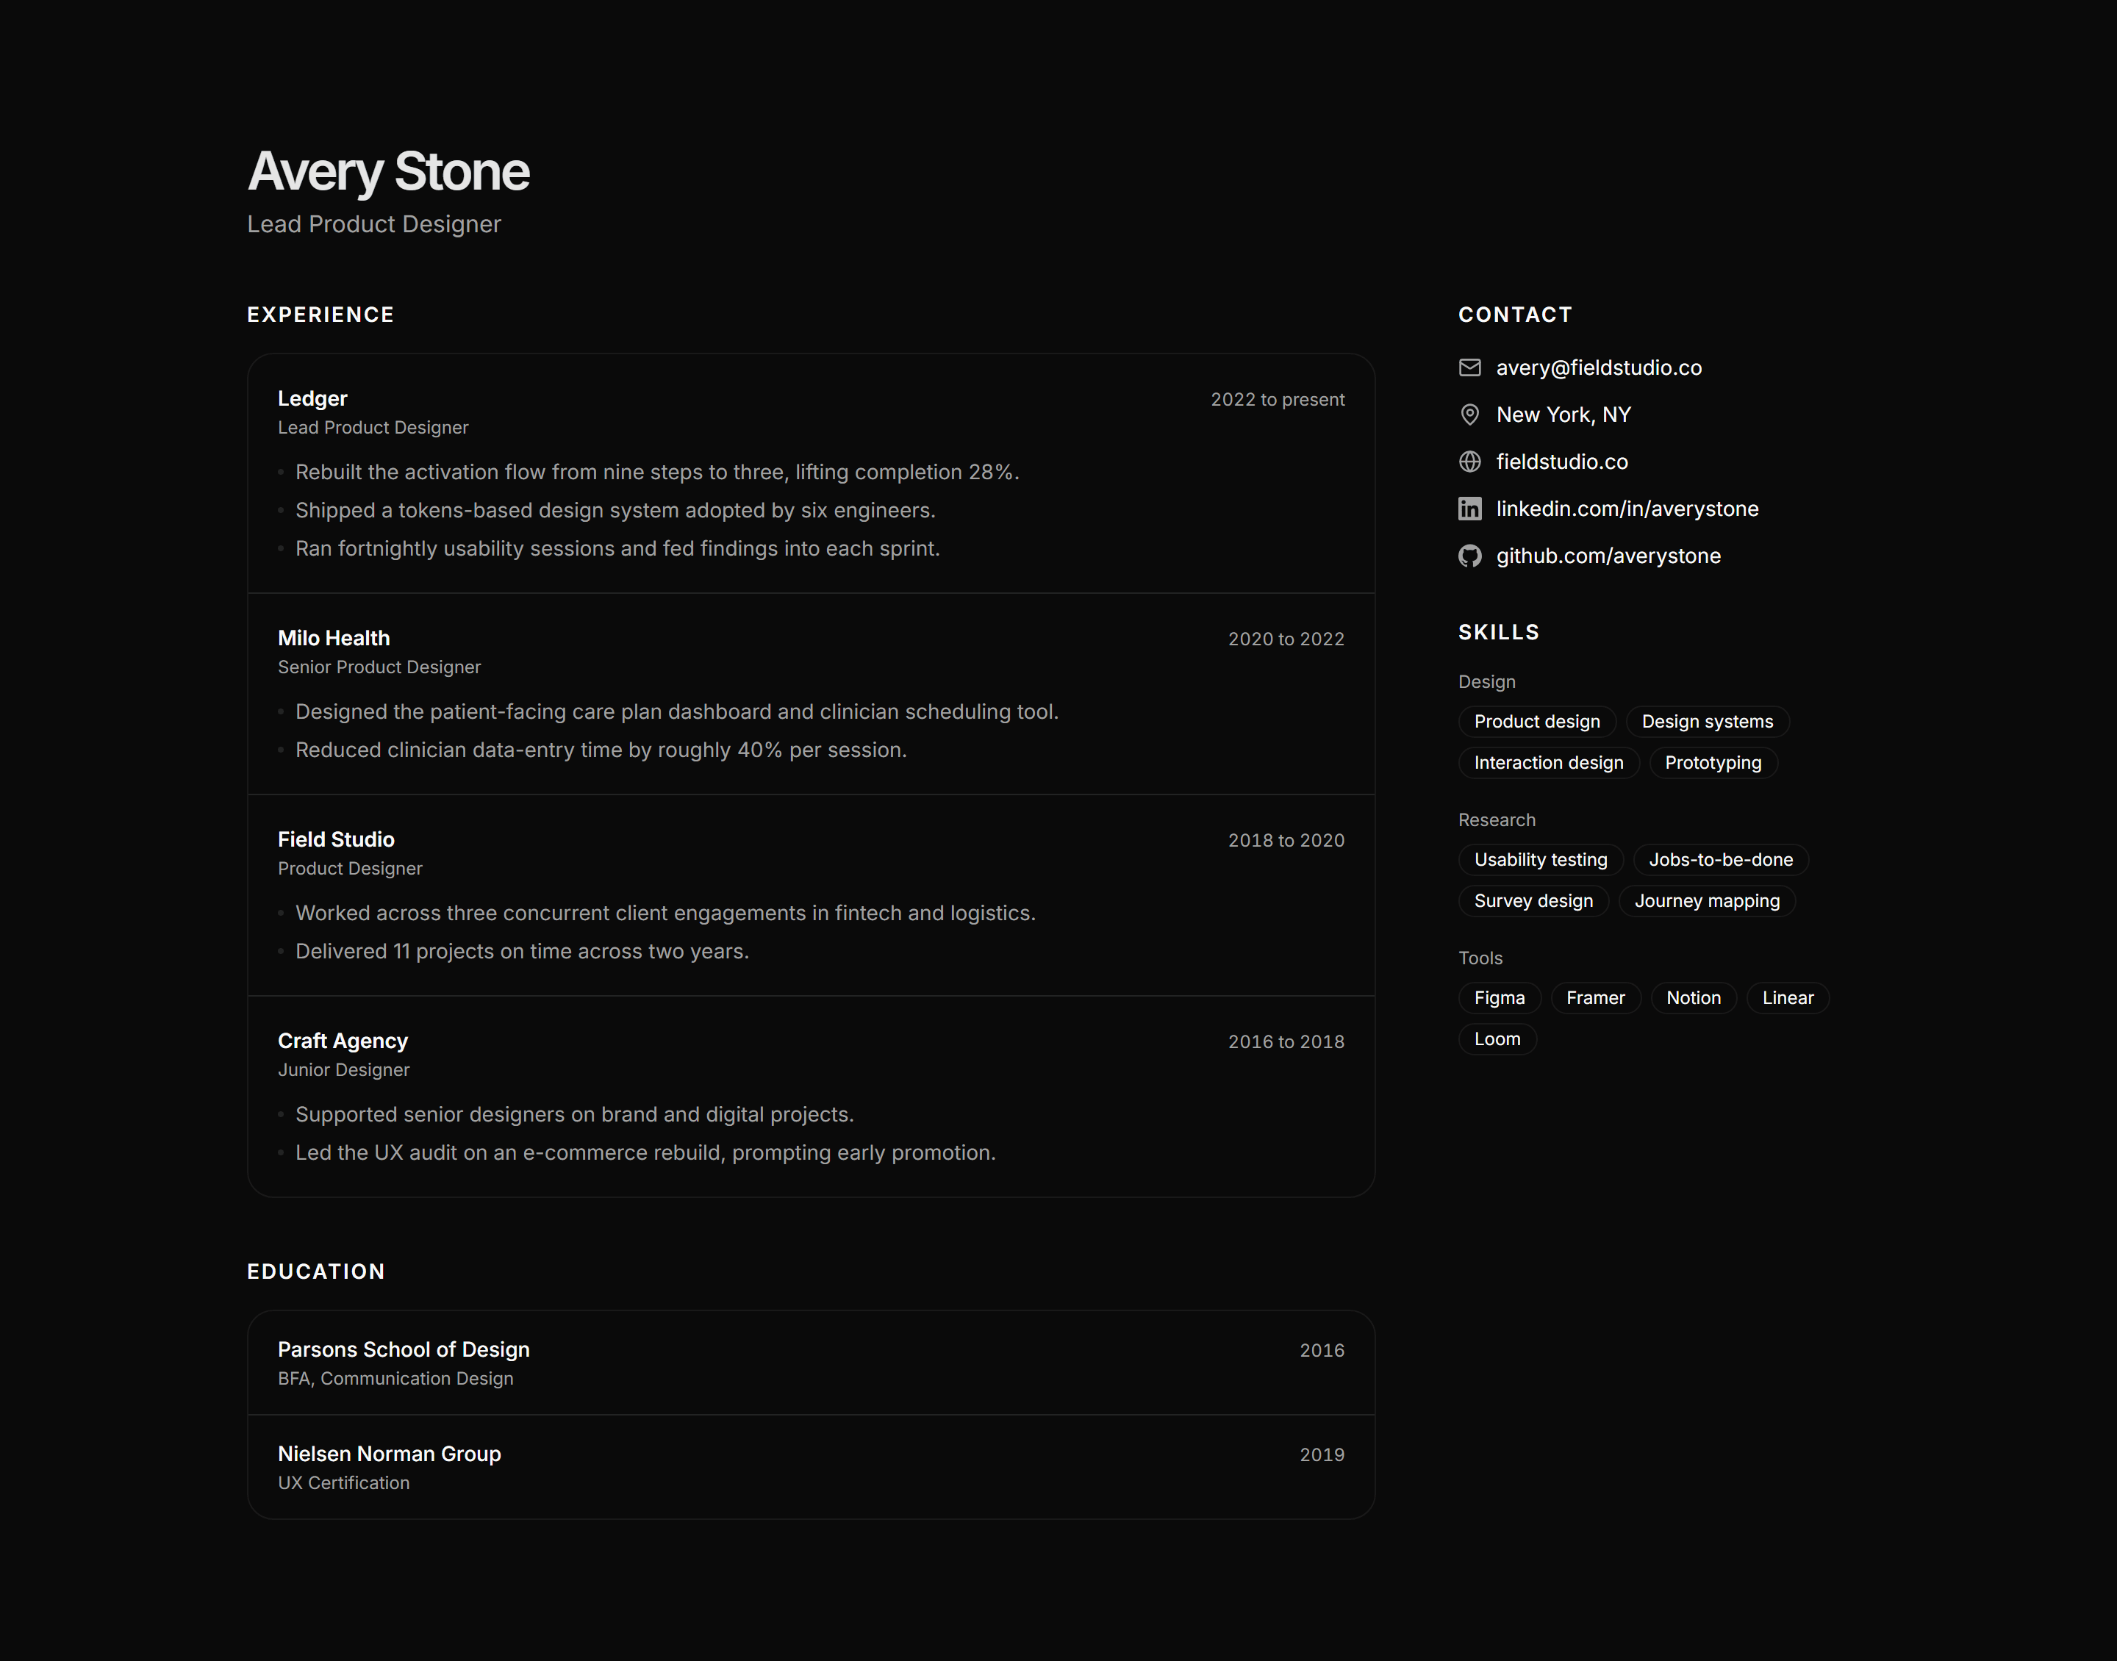Image resolution: width=2117 pixels, height=1661 pixels.
Task: Click the 2016 to 2018 date
Action: pos(1286,1041)
